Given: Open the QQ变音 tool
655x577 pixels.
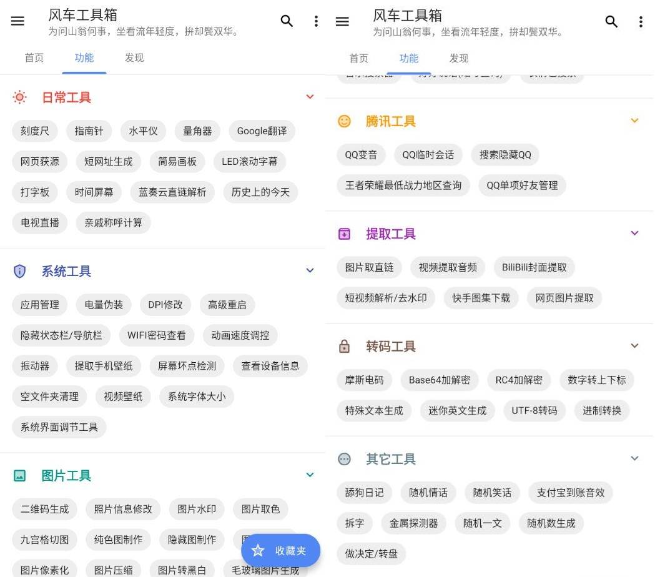Looking at the screenshot, I should coord(361,155).
